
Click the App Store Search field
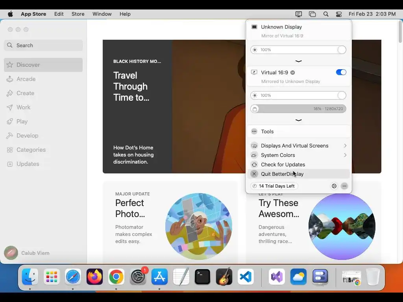43,45
